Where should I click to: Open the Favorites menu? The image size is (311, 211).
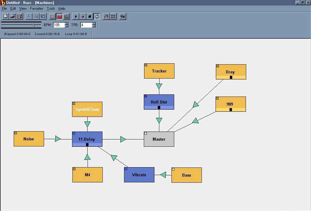pyautogui.click(x=36, y=9)
